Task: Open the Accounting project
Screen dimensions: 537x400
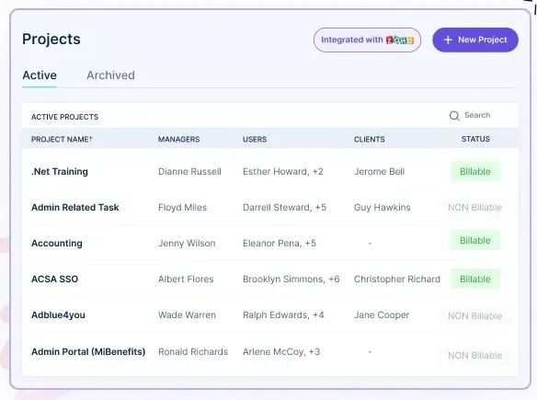Action: pyautogui.click(x=57, y=244)
